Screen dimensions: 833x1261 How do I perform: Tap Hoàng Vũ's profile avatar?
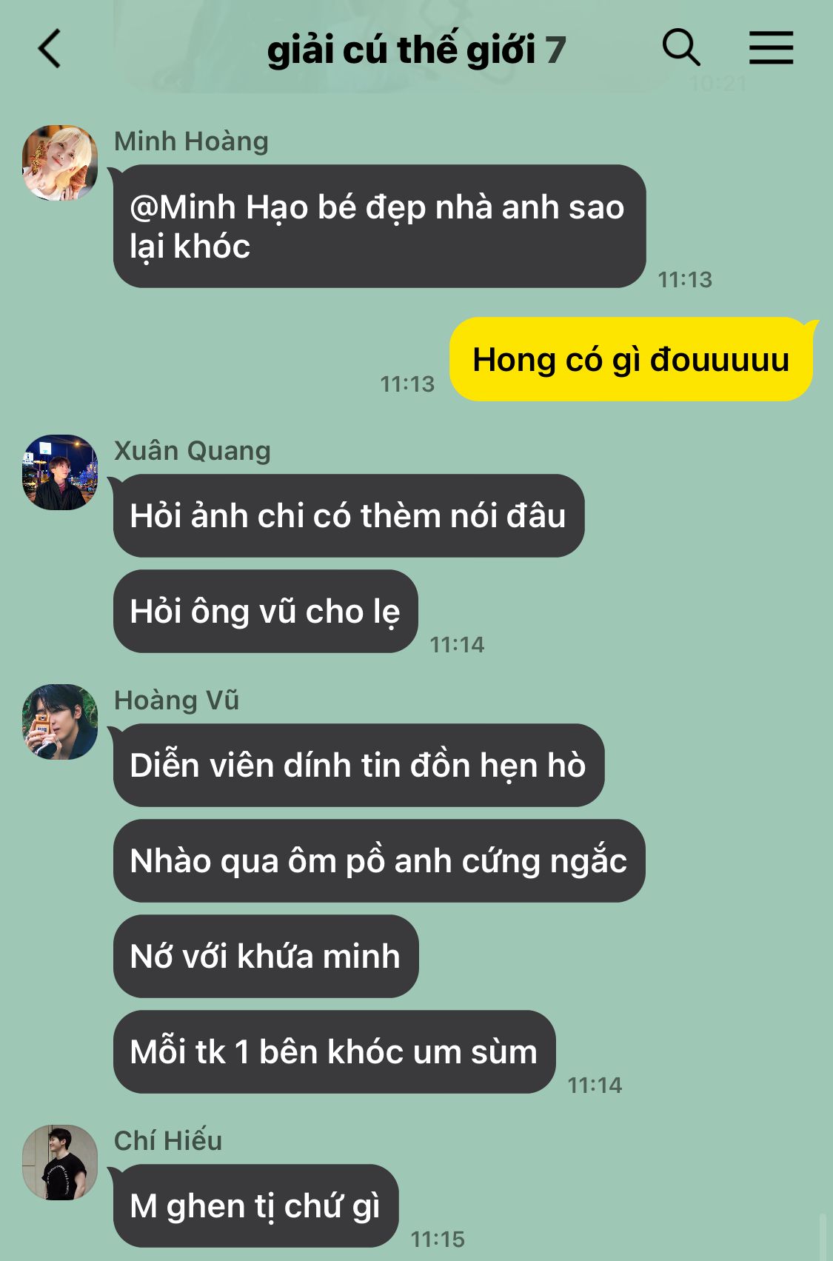pyautogui.click(x=60, y=722)
